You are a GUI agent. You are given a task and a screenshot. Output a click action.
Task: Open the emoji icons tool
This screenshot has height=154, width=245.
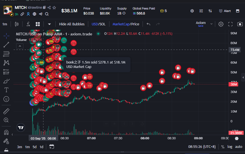point(6,99)
